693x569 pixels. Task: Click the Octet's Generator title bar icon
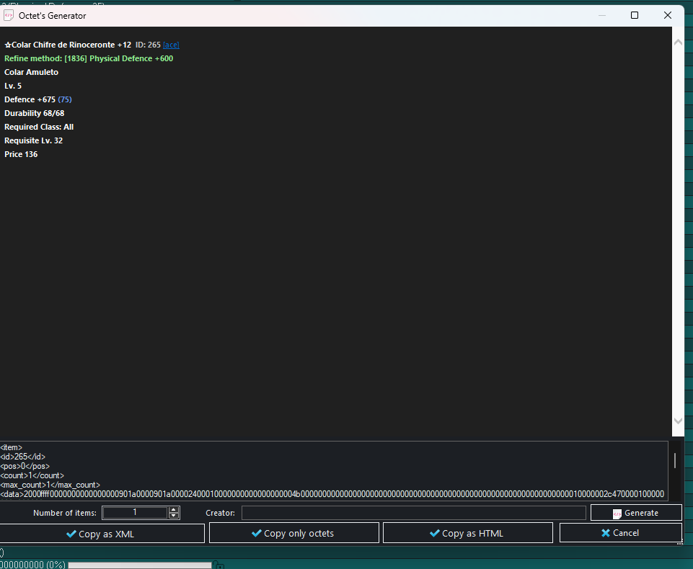tap(9, 15)
